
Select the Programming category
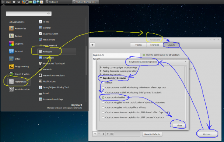19,67
